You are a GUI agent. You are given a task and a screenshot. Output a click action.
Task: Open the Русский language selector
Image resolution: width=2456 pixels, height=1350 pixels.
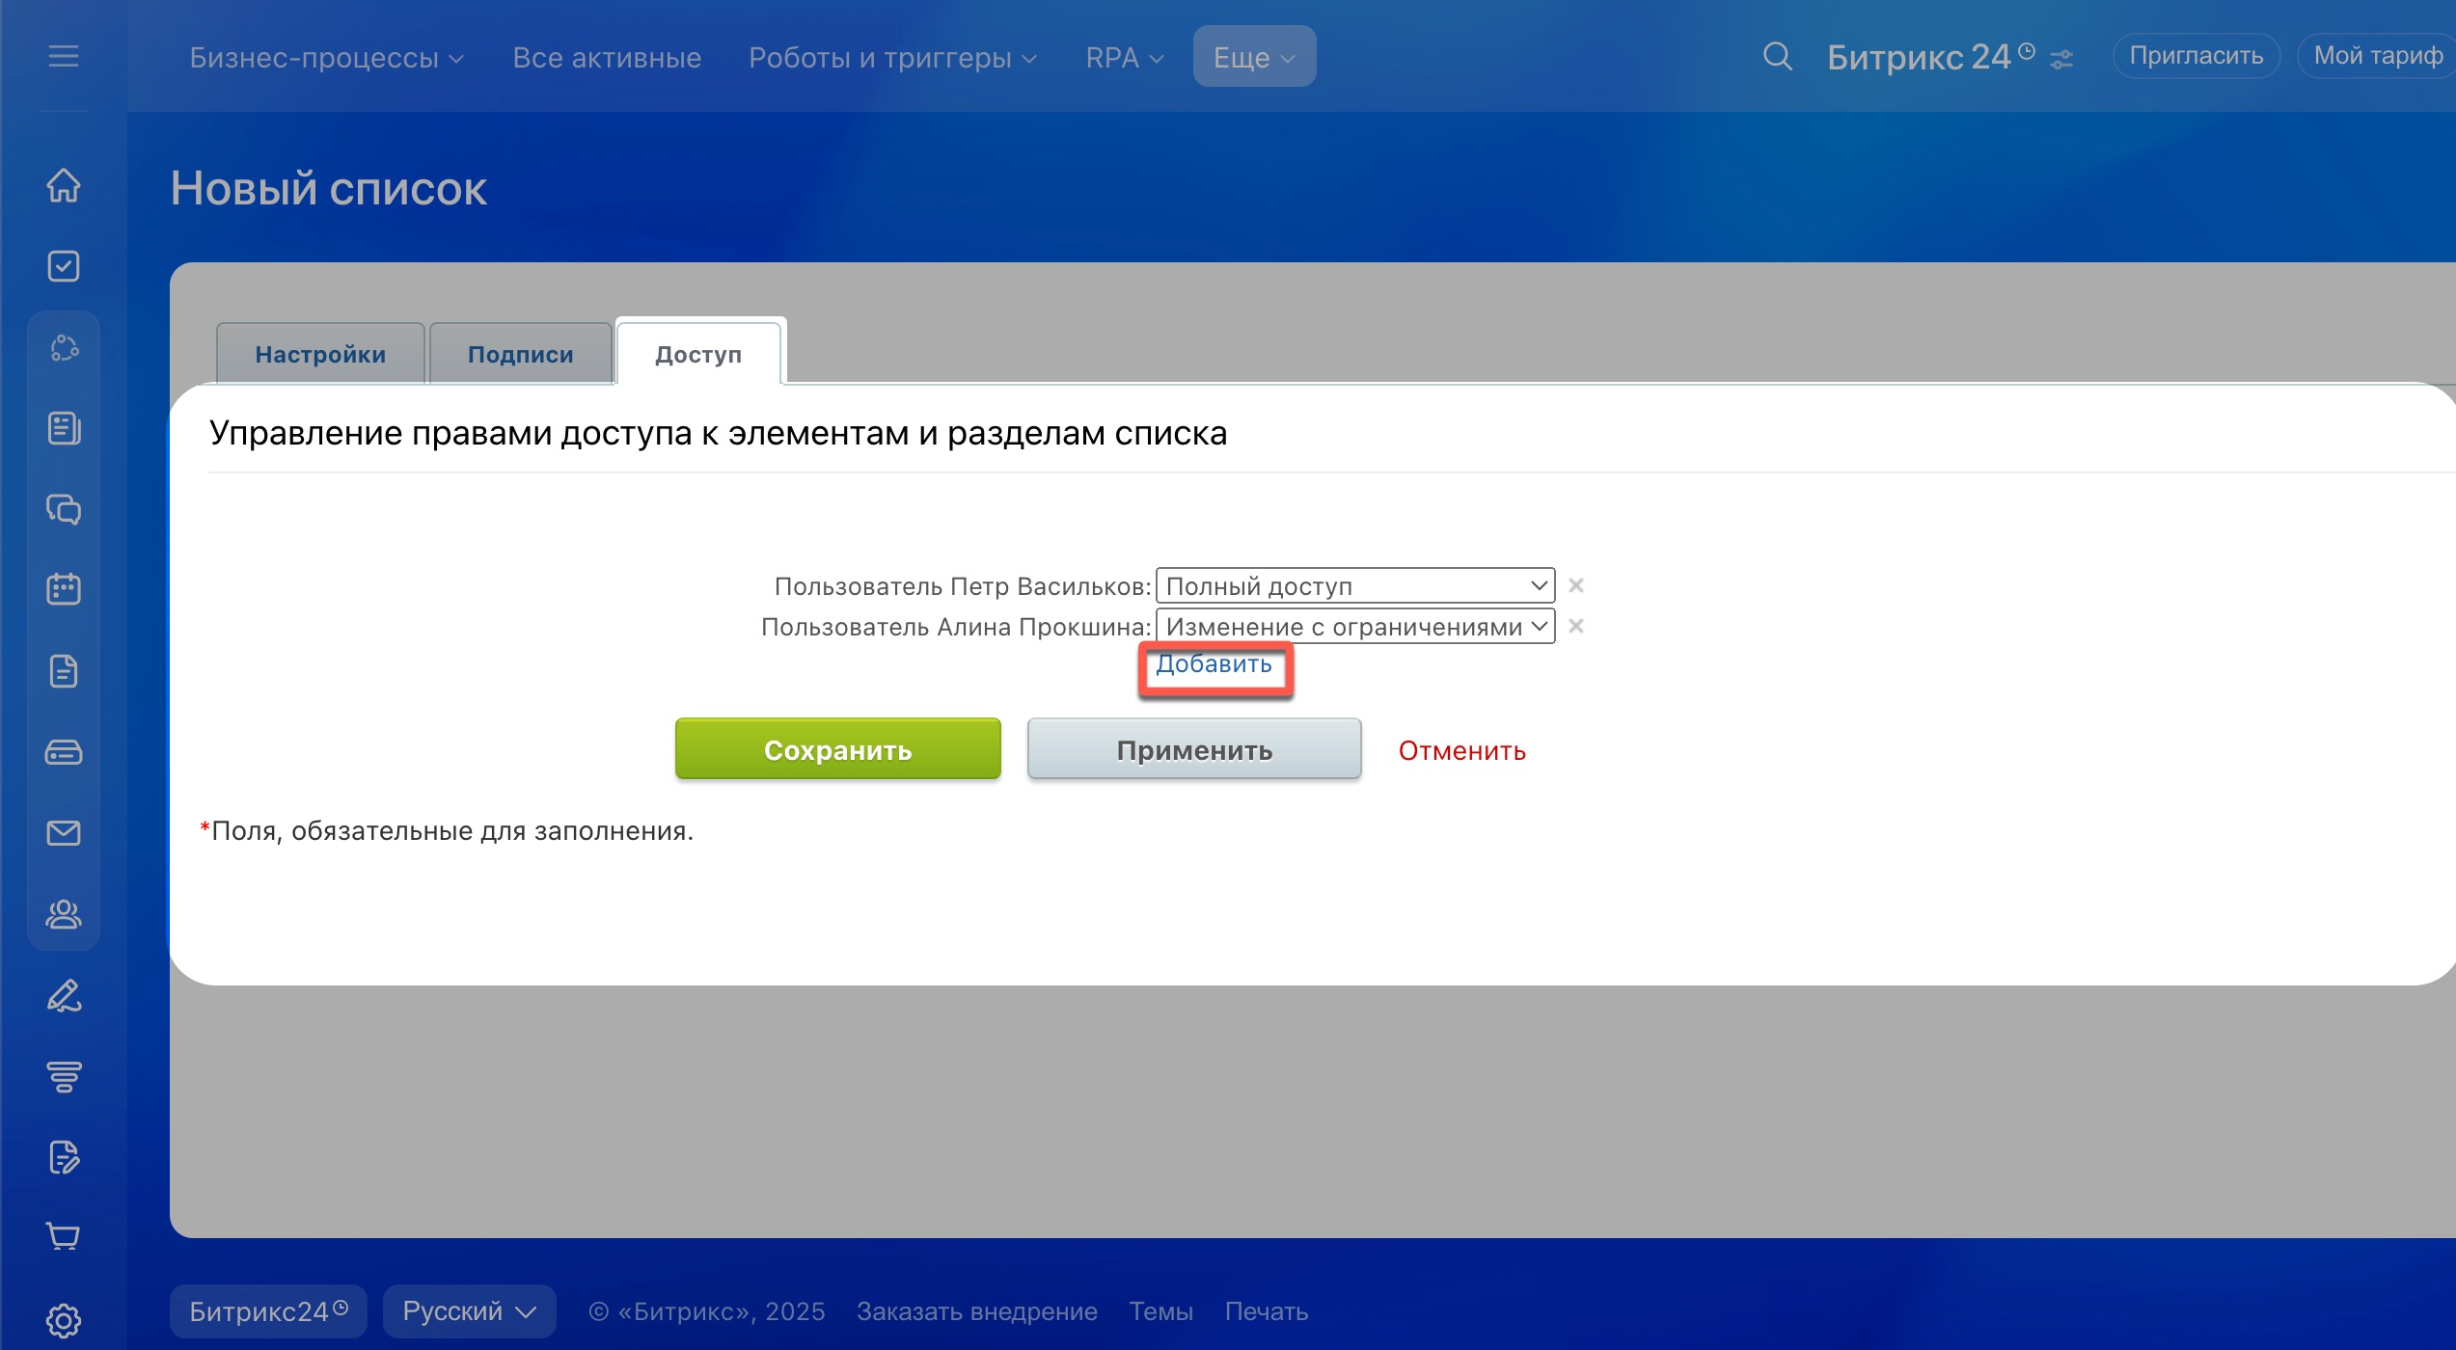pyautogui.click(x=469, y=1311)
